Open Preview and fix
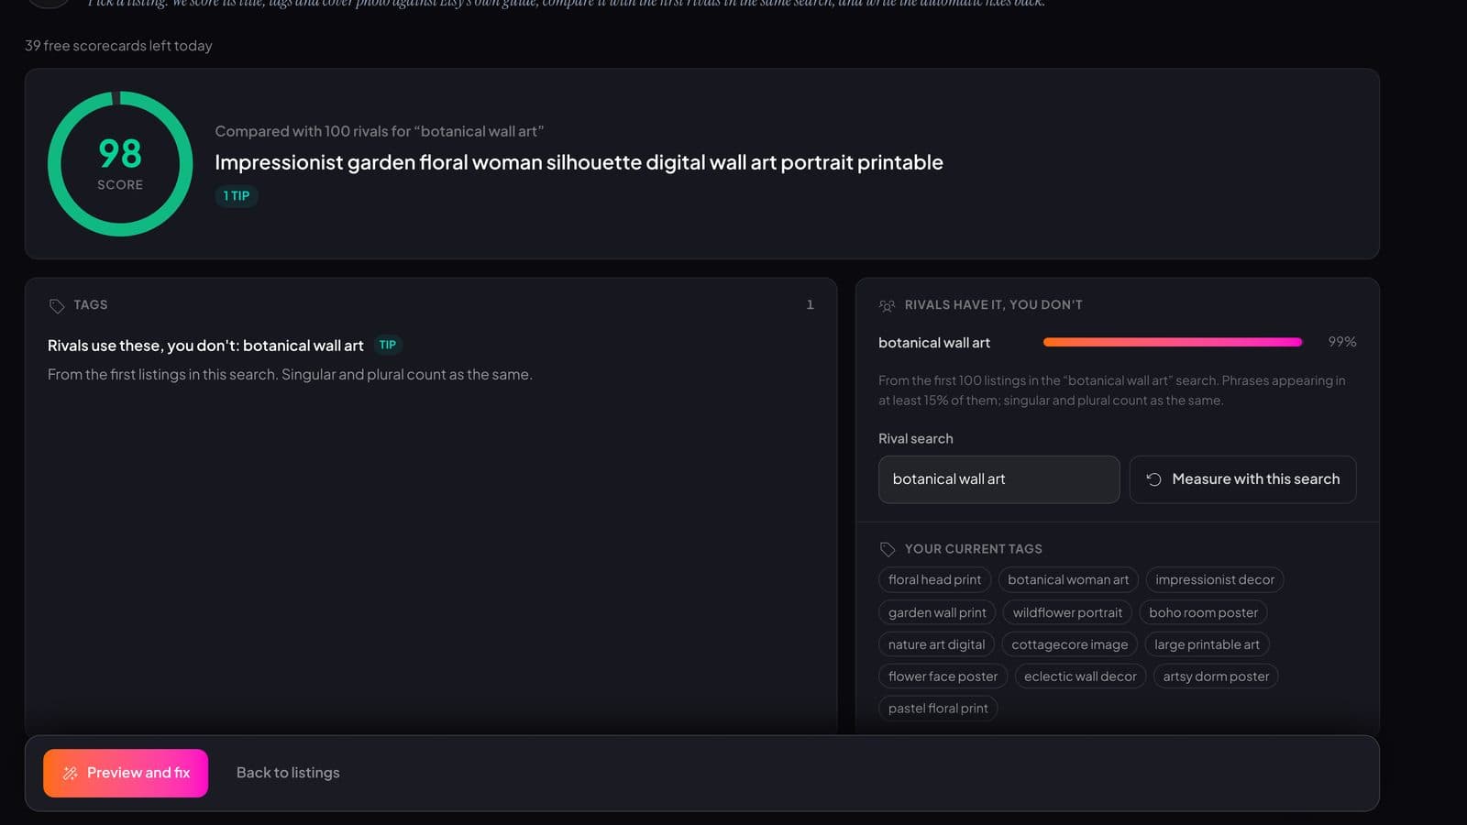This screenshot has height=825, width=1467. 126,774
